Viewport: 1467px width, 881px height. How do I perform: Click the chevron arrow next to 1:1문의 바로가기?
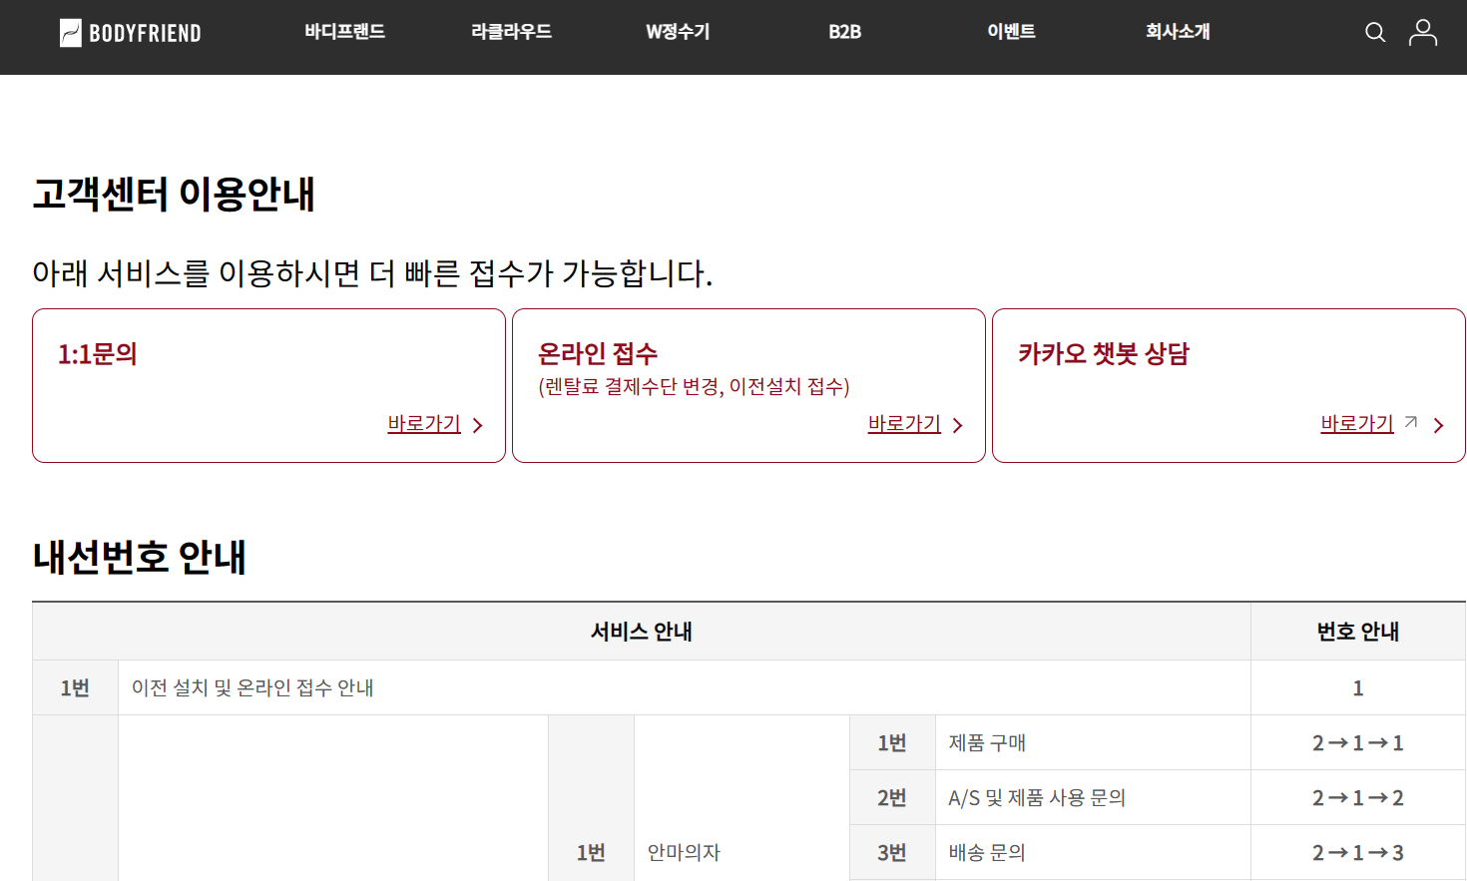(477, 425)
